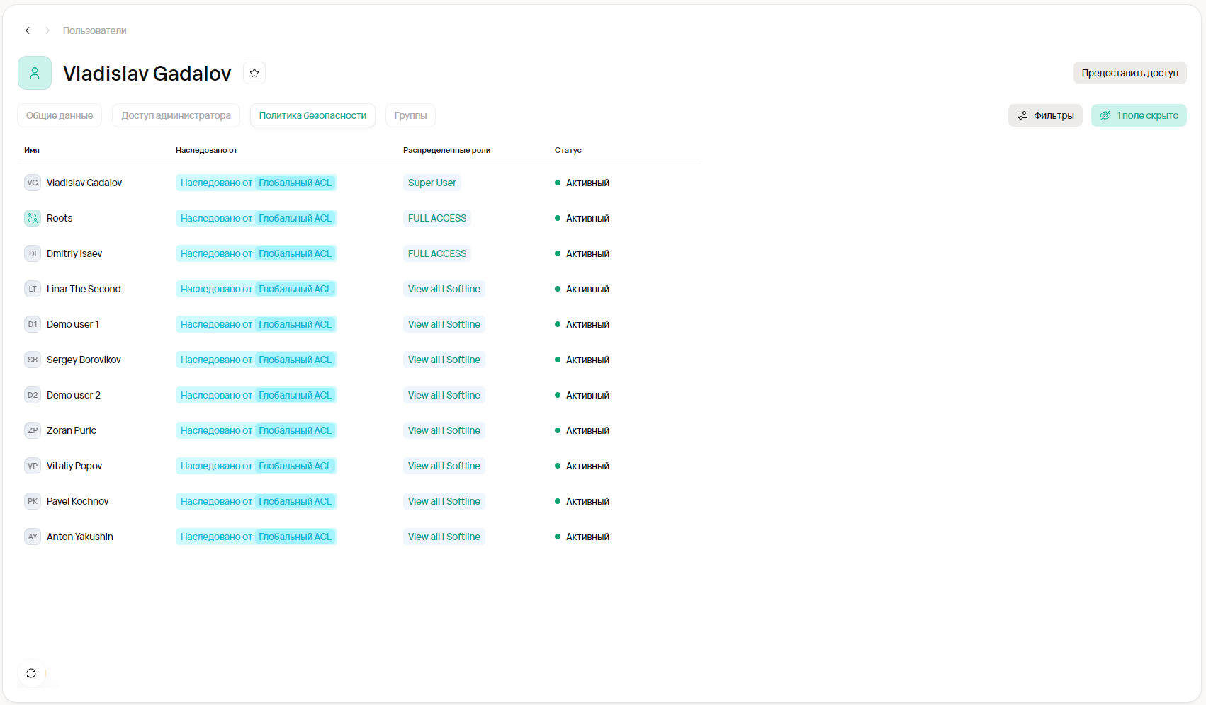Click the Super User role tag

(432, 183)
